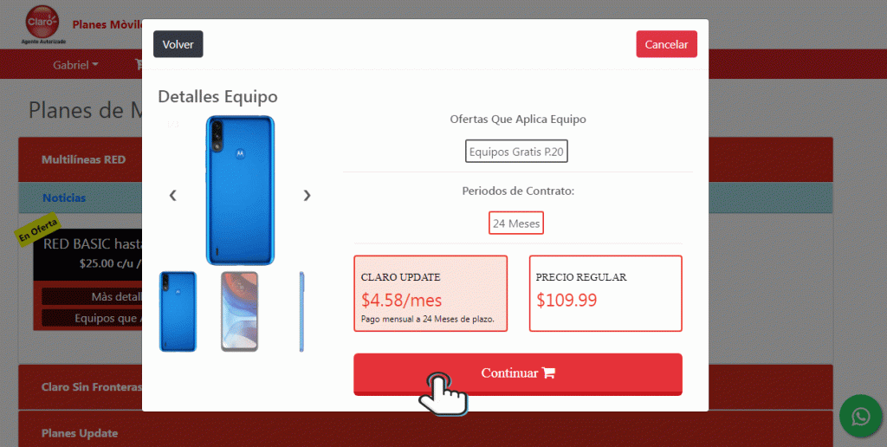Select the front-screen phone thumbnail
Screen dimensions: 887x447
pyautogui.click(x=239, y=312)
